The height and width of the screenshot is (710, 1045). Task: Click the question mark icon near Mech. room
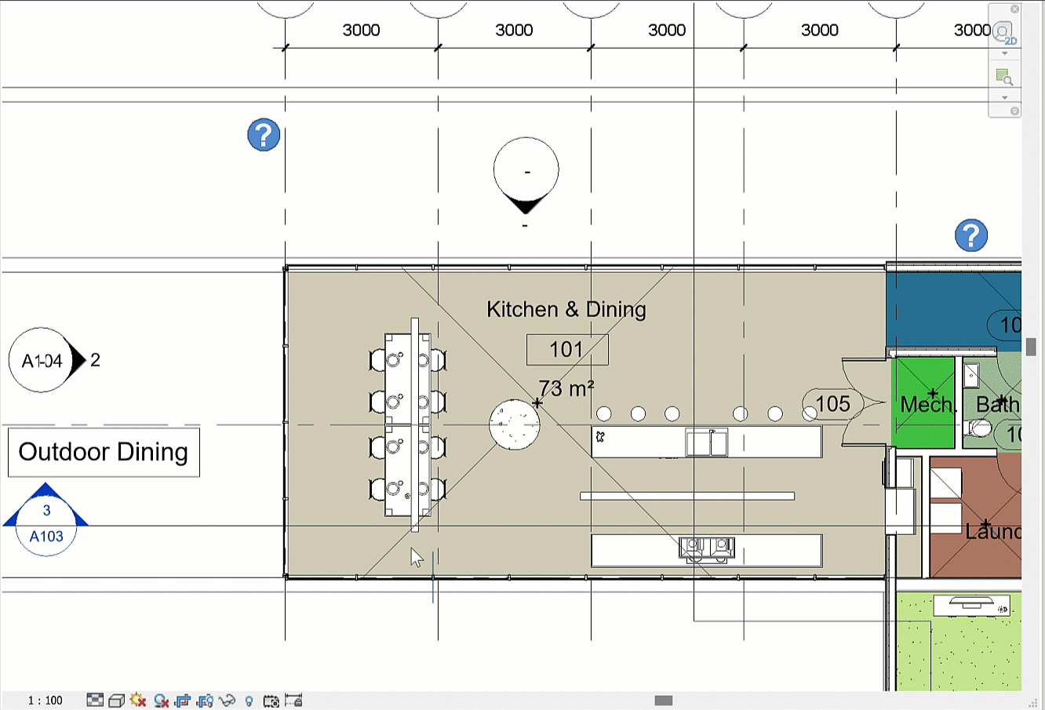pyautogui.click(x=971, y=235)
